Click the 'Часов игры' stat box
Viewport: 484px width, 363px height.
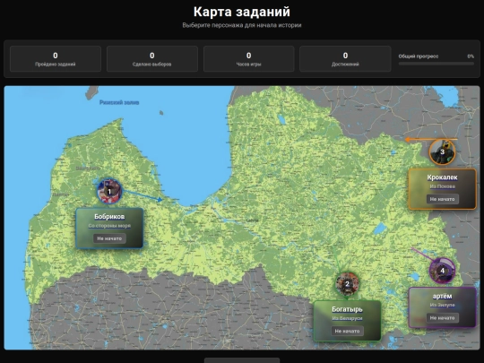(249, 58)
